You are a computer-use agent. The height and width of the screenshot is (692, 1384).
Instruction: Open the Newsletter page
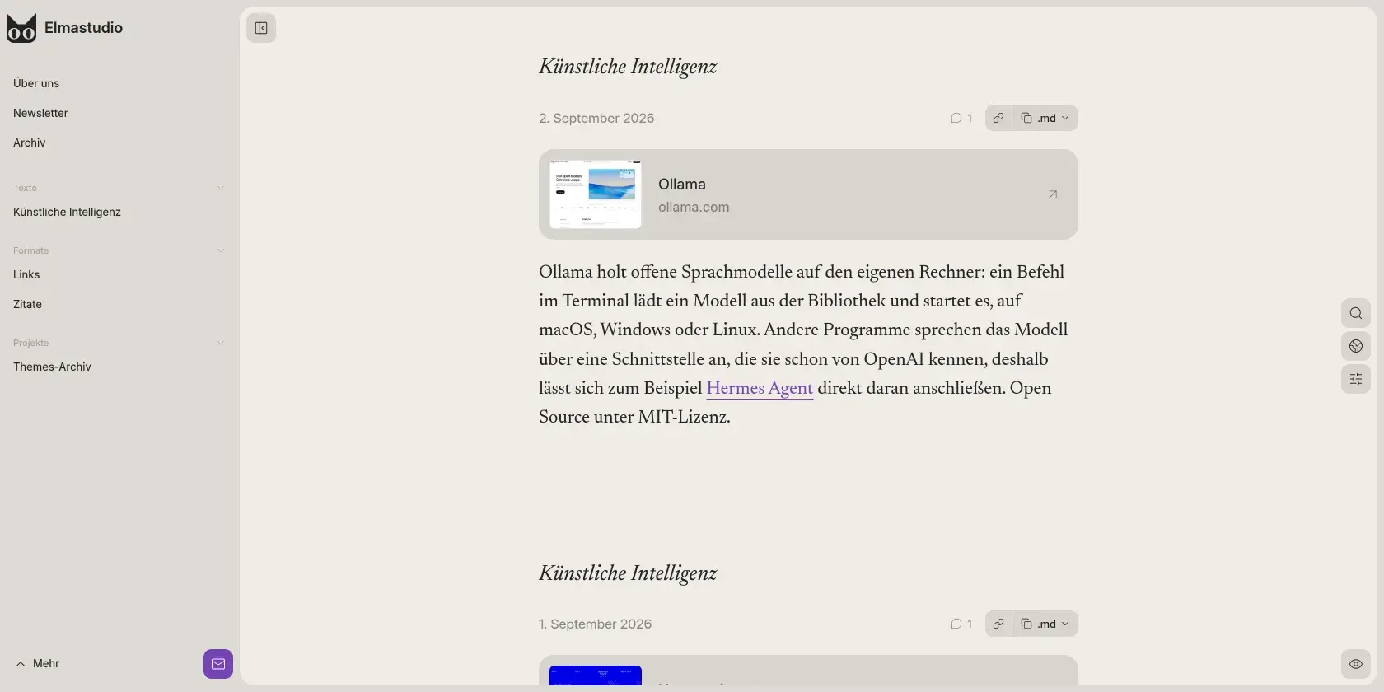pos(40,113)
